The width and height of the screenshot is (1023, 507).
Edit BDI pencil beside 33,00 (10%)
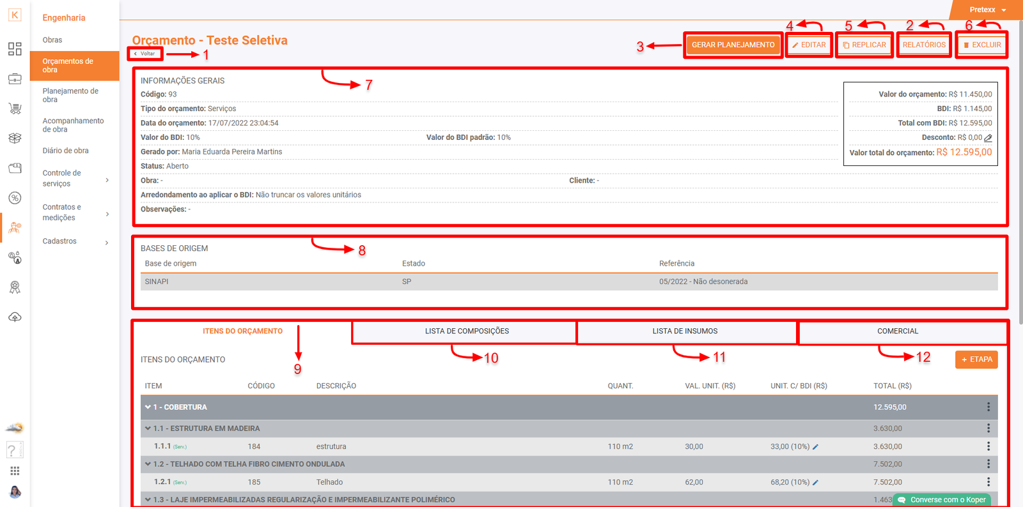[x=816, y=447]
